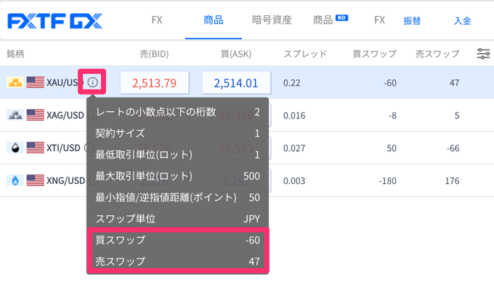Select the XAG/USD symbol name
Screen dimensions: 494x282
pyautogui.click(x=65, y=116)
